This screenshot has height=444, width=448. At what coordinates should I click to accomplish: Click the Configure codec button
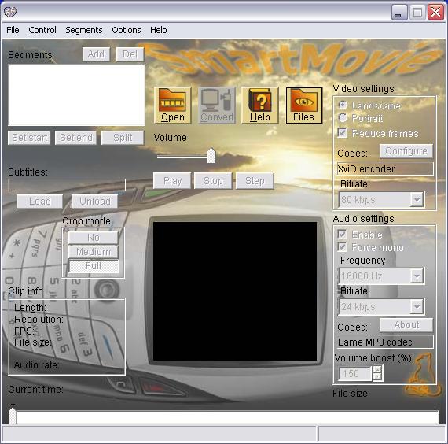point(406,151)
